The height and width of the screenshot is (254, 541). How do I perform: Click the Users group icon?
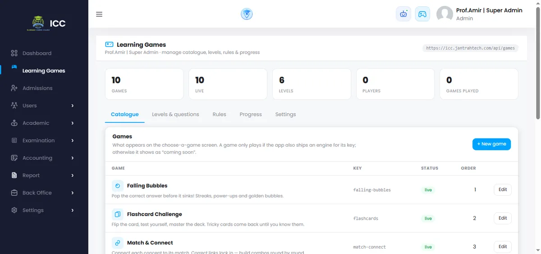pos(14,106)
